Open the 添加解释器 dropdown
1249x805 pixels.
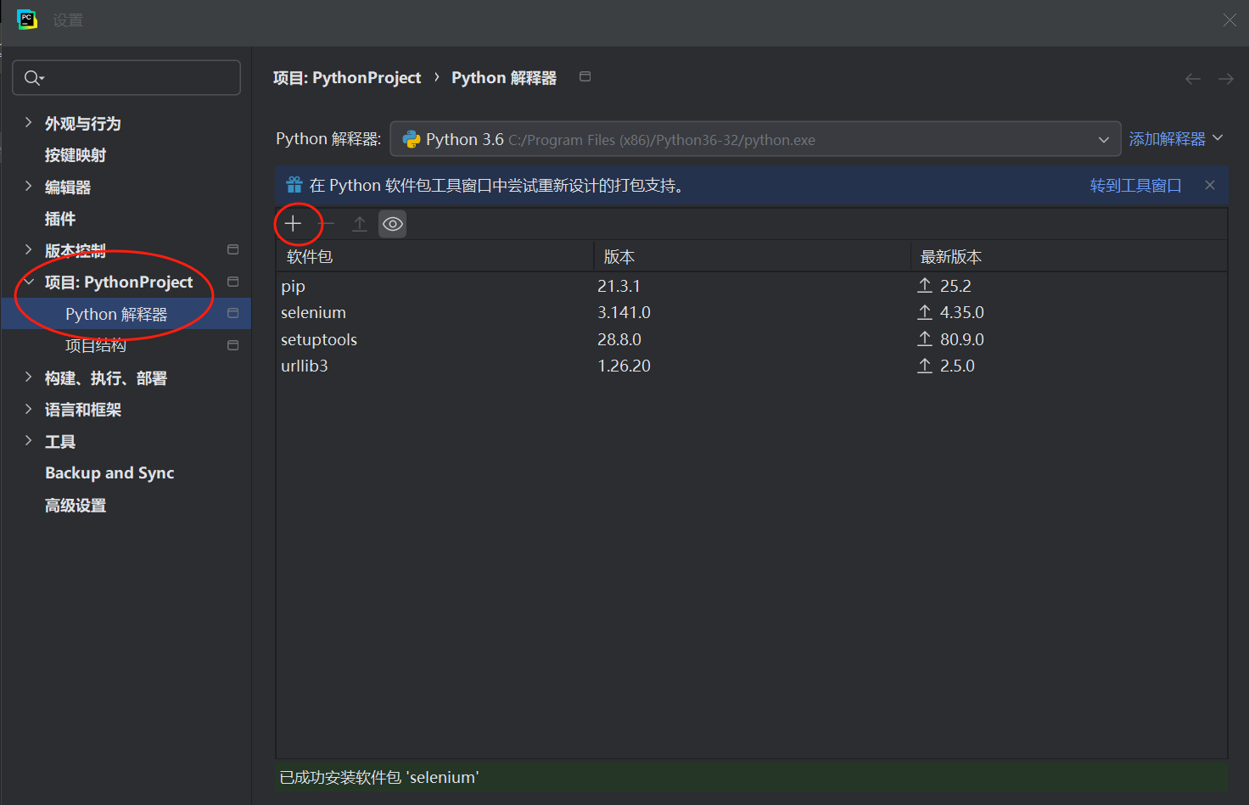(1176, 138)
